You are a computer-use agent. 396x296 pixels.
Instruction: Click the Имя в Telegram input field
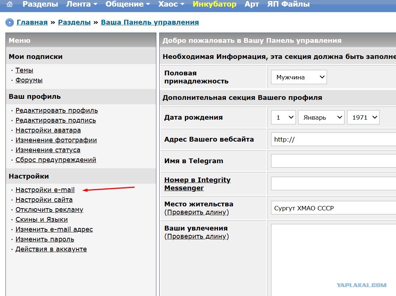334,161
